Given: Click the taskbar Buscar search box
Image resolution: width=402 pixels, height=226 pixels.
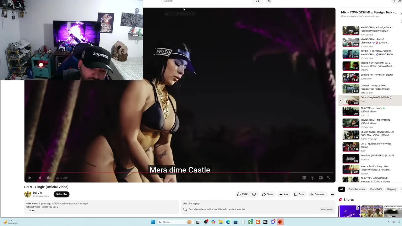Looking at the screenshot, I should 176,222.
